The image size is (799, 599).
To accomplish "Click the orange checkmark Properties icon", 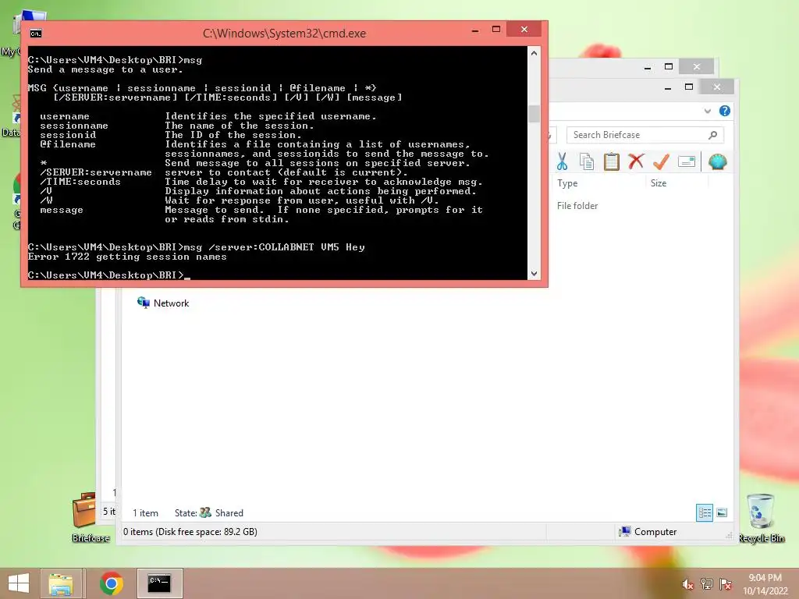I will tap(661, 162).
